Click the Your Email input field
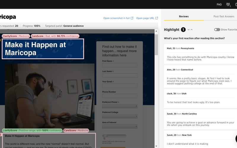237x148 pixels. pyautogui.click(x=120, y=86)
